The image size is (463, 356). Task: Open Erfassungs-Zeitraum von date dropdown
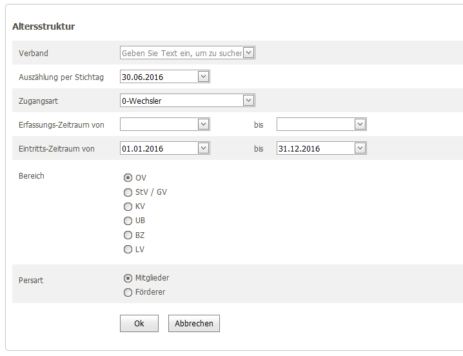coord(203,124)
